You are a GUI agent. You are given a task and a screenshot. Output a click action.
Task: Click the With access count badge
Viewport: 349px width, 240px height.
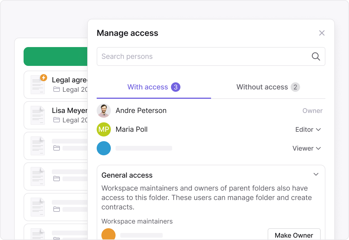pyautogui.click(x=176, y=87)
